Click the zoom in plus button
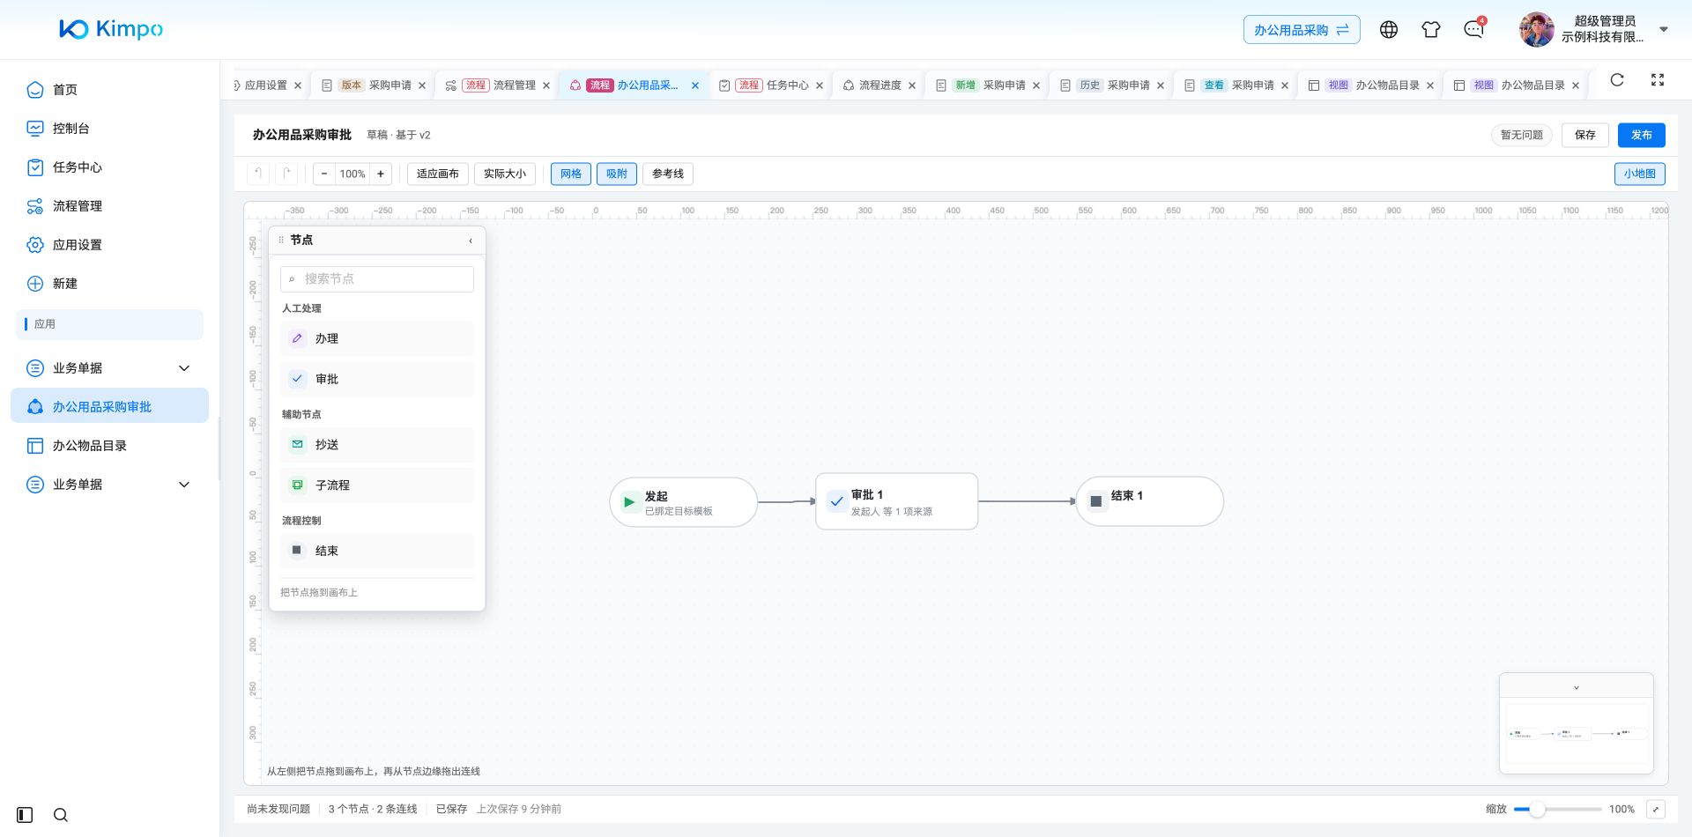This screenshot has width=1692, height=837. (381, 174)
